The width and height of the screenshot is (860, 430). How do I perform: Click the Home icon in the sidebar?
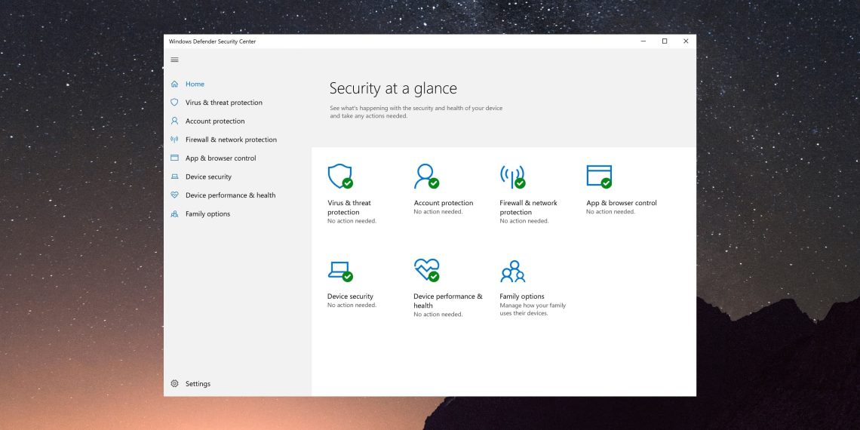175,84
